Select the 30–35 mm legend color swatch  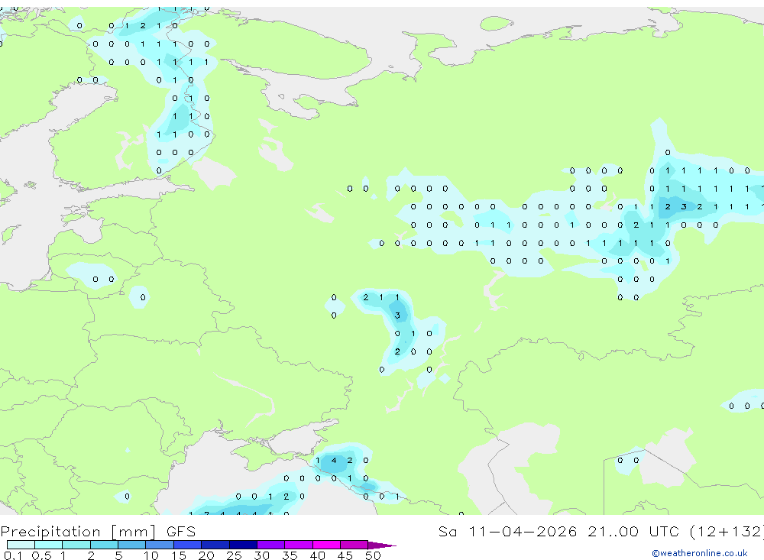[x=271, y=545]
